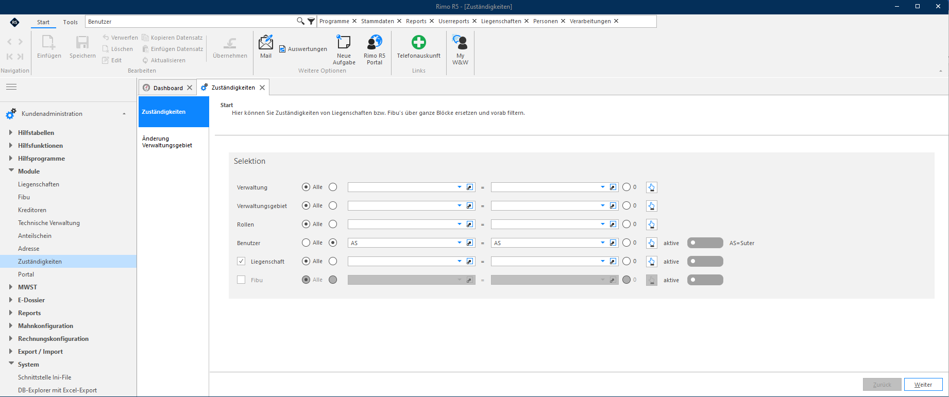The width and height of the screenshot is (949, 397).
Task: Close the Zuständigkeiten tab
Action: [262, 88]
